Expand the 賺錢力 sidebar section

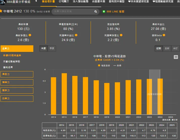pyautogui.click(x=17, y=82)
